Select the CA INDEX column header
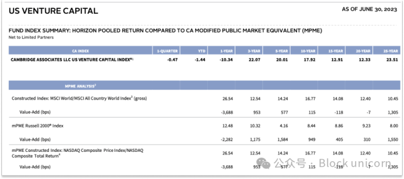 coord(81,51)
